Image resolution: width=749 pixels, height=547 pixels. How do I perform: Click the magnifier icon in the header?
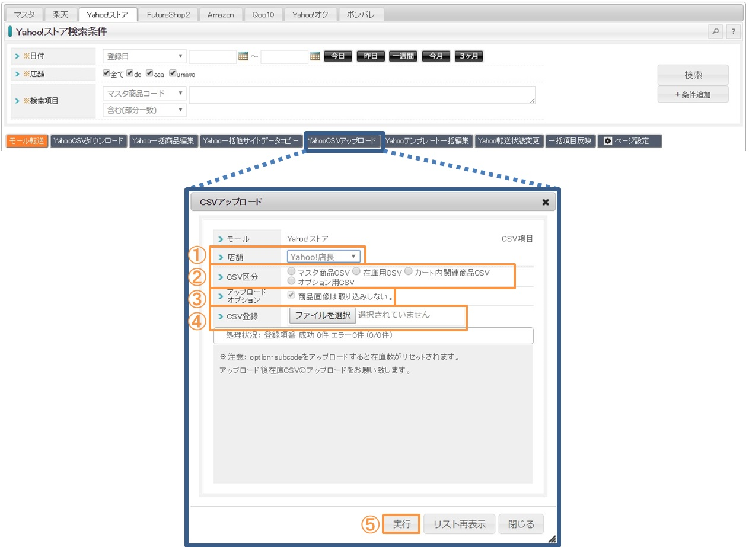tap(715, 31)
